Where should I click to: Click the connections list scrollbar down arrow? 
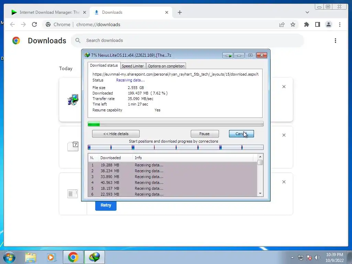coord(260,194)
